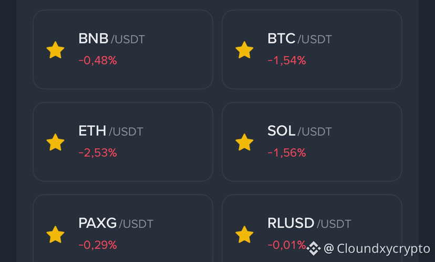
Task: Unfavorite BNB/USDT via its star
Action: [x=55, y=50]
